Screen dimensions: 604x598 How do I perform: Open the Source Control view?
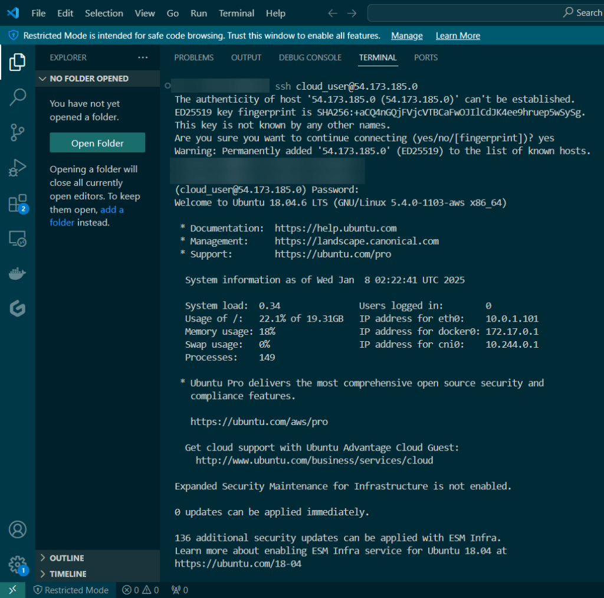(x=17, y=133)
